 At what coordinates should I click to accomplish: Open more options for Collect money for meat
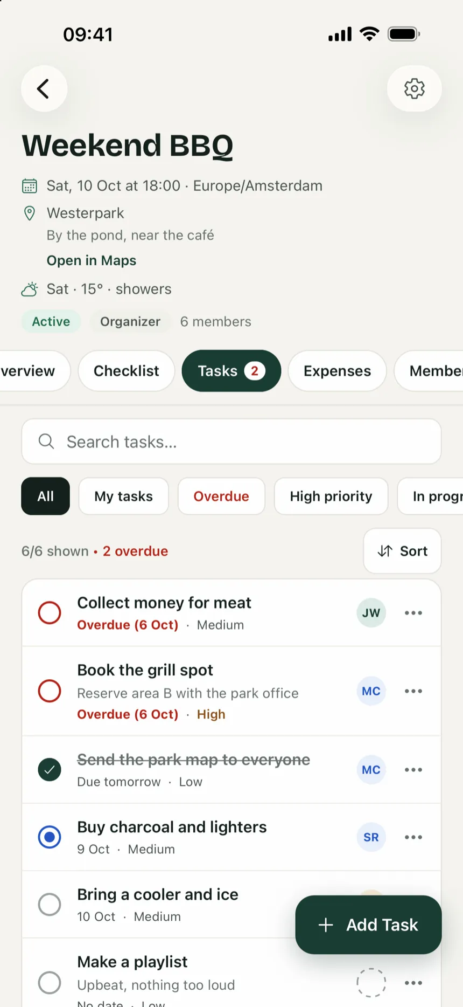pos(413,613)
